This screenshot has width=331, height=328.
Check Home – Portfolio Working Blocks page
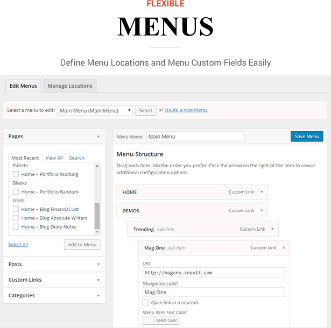pyautogui.click(x=16, y=174)
